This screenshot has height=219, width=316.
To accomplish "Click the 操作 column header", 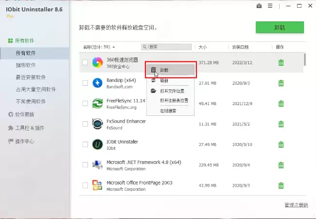I will (x=280, y=47).
